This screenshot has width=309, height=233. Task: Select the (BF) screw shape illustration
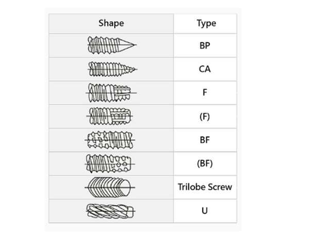coord(110,163)
